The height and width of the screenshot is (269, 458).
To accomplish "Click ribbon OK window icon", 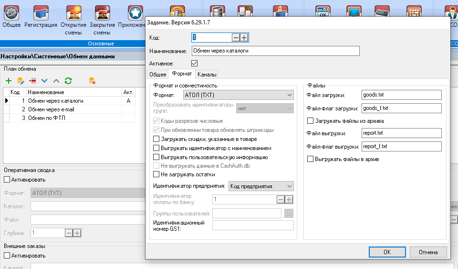I will tap(323, 11).
